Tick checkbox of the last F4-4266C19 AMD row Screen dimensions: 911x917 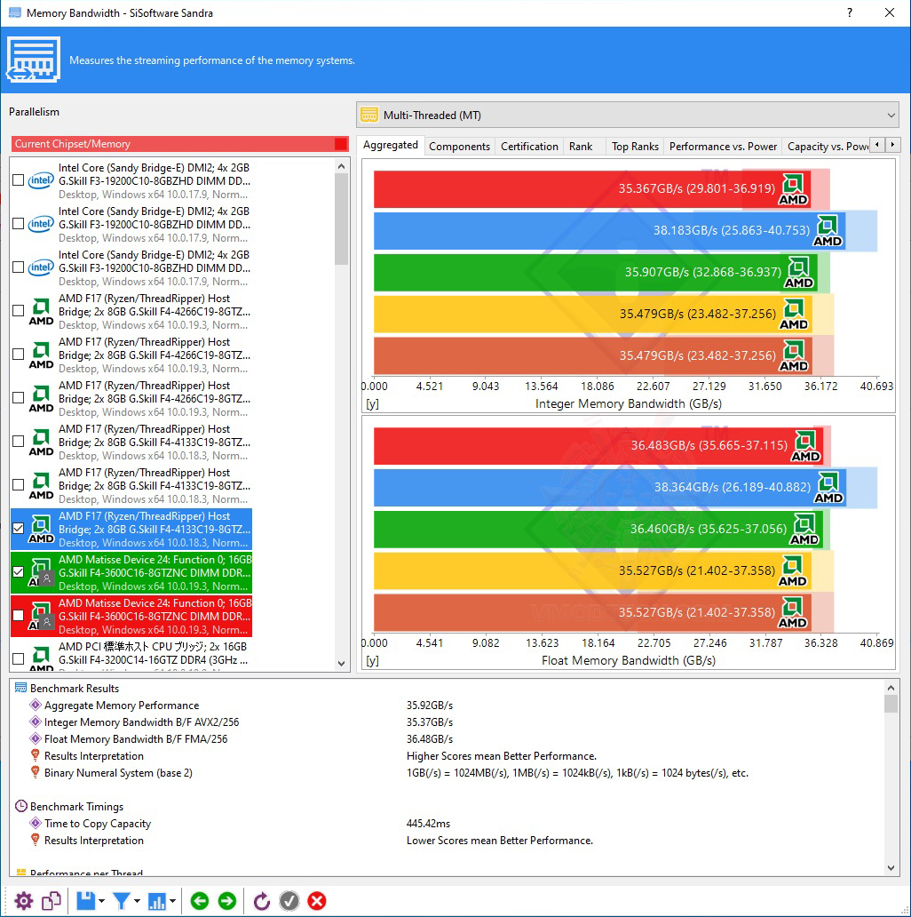tap(18, 398)
